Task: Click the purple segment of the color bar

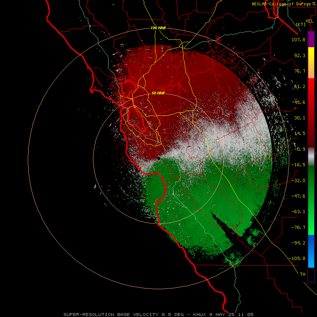Action: coord(311,39)
